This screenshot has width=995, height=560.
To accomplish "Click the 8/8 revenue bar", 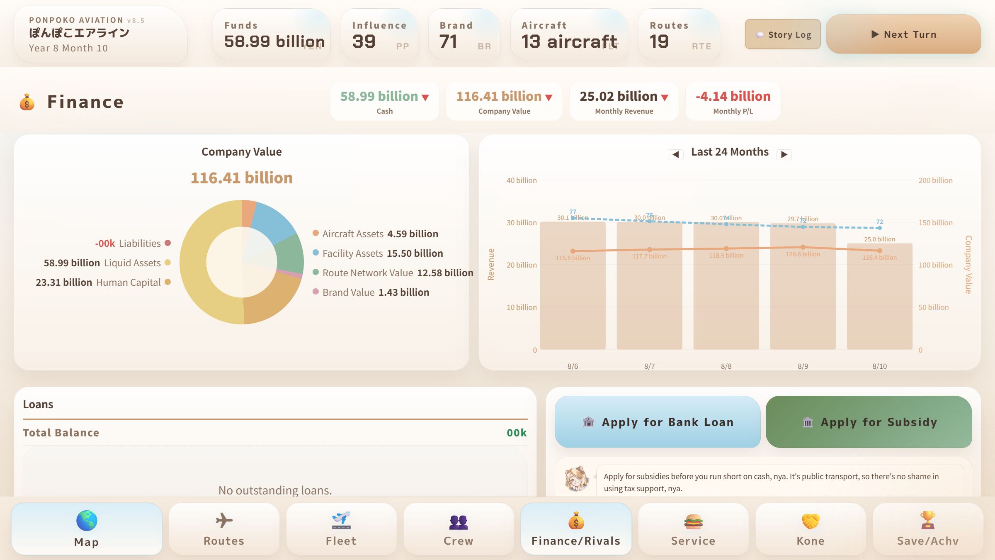I will tap(726, 286).
